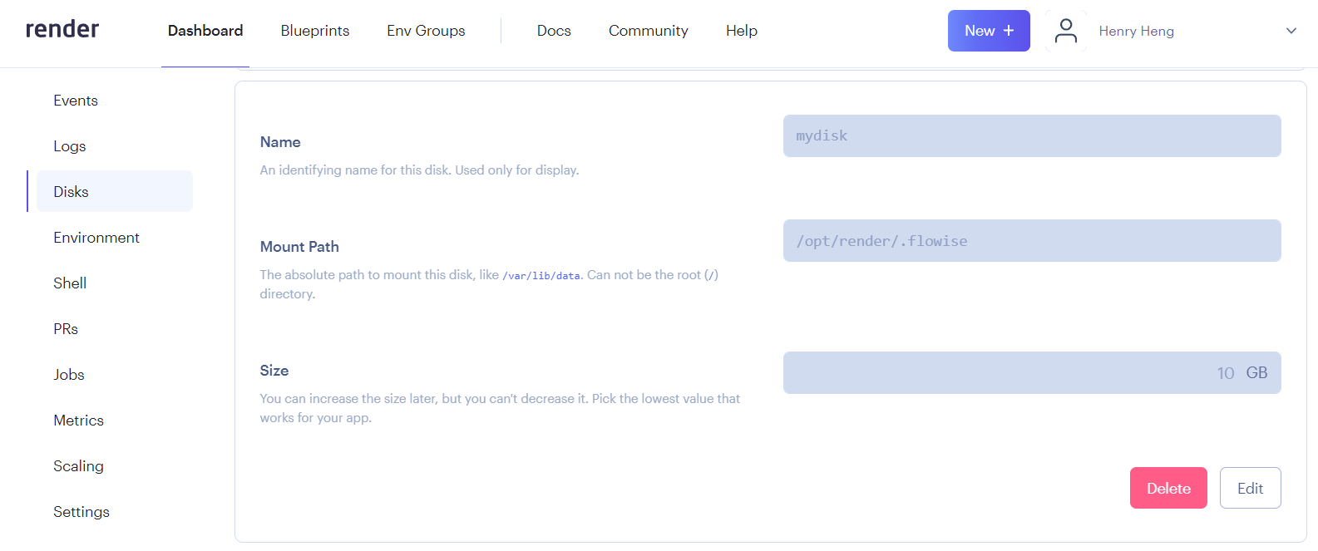Image resolution: width=1318 pixels, height=551 pixels.
Task: Open the Dashboard tab
Action: click(x=205, y=31)
